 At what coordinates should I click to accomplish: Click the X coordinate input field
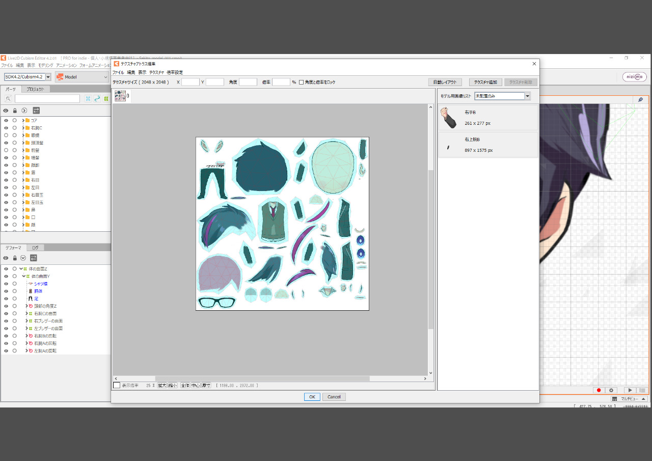click(191, 82)
